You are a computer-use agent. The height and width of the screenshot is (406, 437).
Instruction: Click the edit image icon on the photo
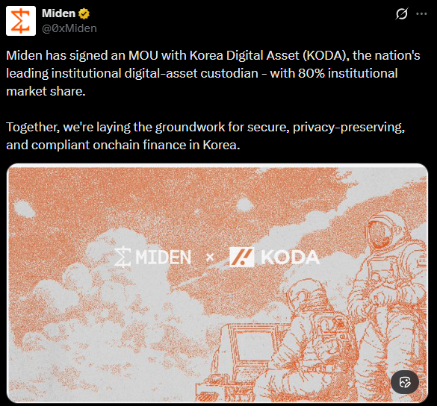pyautogui.click(x=405, y=382)
